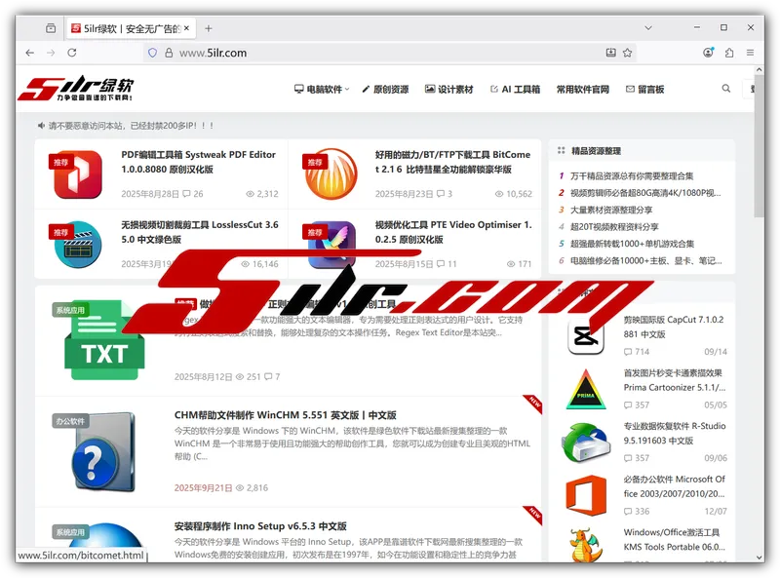Click the 5ilr绿软 site logo

tap(76, 89)
